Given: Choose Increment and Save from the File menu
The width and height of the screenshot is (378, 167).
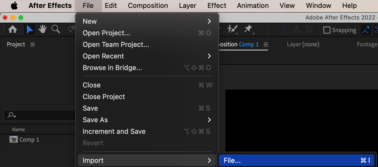Looking at the screenshot, I should 114,131.
